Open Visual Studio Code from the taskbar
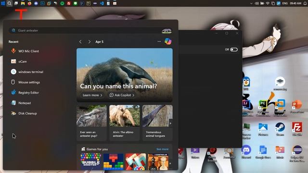Screen dimensions: 308x173 [x=102, y=3]
